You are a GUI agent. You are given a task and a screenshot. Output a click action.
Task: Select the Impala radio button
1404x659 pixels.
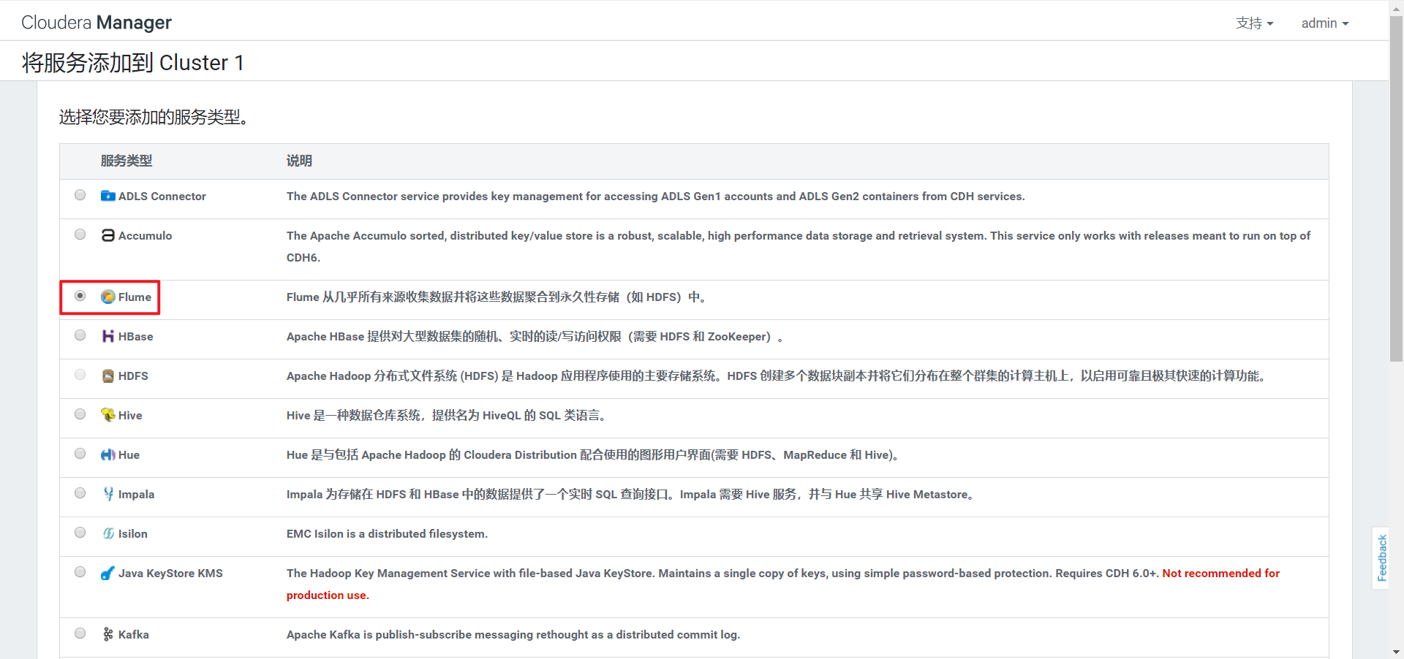tap(80, 493)
